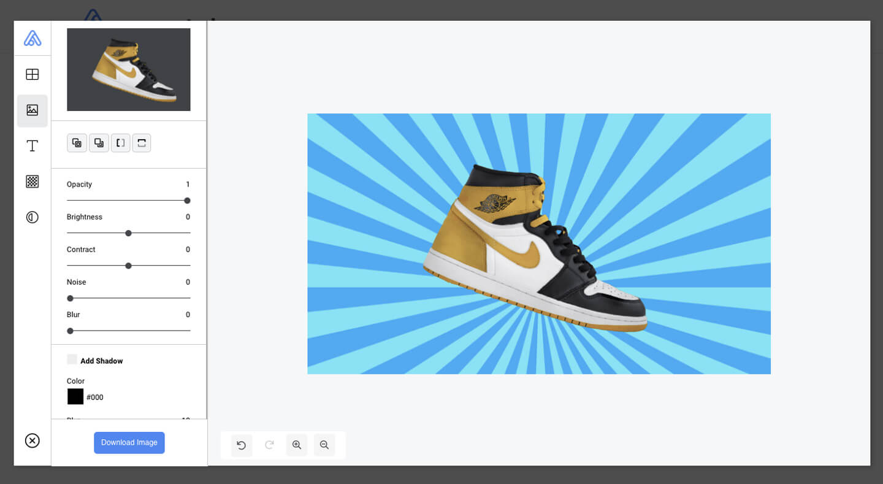Click the Brightness label
Screen dimensions: 883x484
(x=85, y=217)
